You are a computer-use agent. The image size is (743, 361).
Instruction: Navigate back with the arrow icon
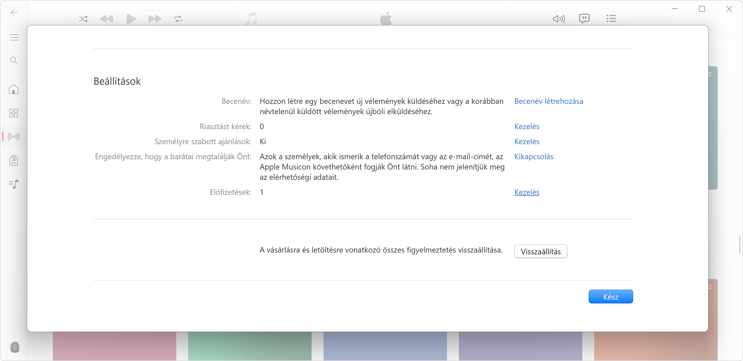pos(13,12)
